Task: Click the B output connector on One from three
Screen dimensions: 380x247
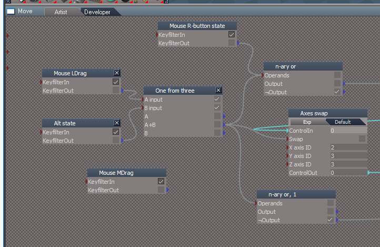Action: coord(224,133)
